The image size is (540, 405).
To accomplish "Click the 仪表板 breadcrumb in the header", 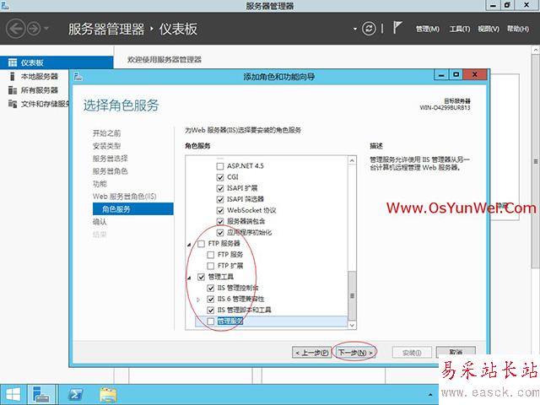I will [178, 29].
